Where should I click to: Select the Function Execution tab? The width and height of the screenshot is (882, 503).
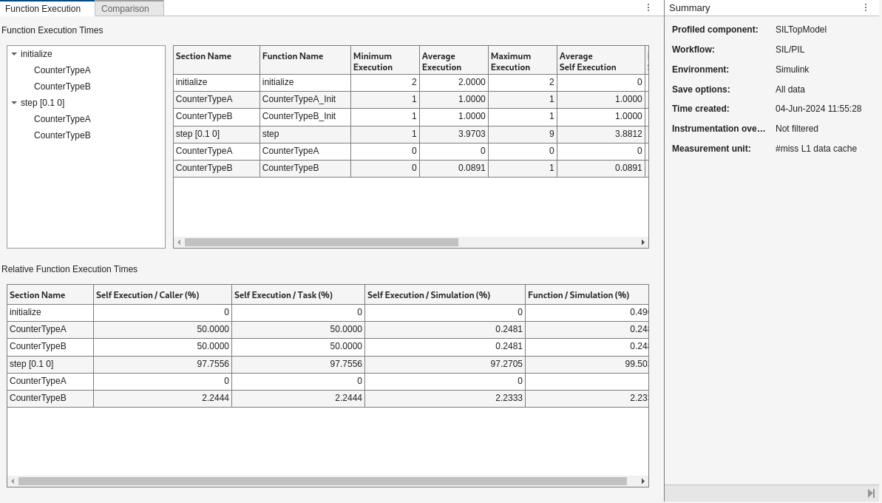pyautogui.click(x=43, y=9)
